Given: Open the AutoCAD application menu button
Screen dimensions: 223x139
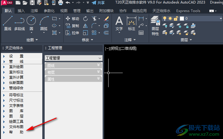Looking at the screenshot, I should [x=7, y=3].
